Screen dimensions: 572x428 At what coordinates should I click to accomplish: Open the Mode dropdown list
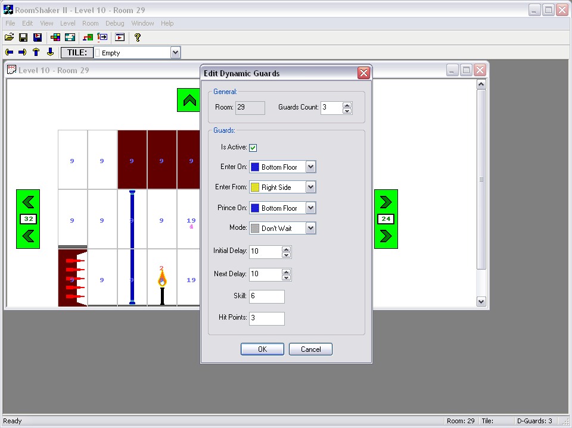pos(310,228)
